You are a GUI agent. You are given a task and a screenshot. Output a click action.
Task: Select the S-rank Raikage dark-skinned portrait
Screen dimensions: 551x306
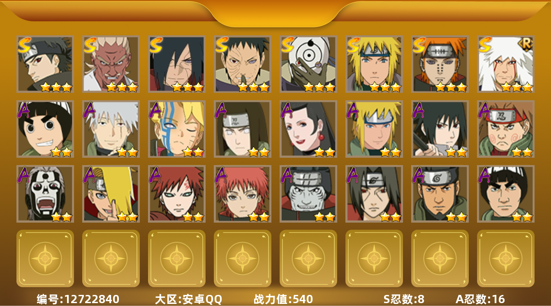(x=111, y=64)
